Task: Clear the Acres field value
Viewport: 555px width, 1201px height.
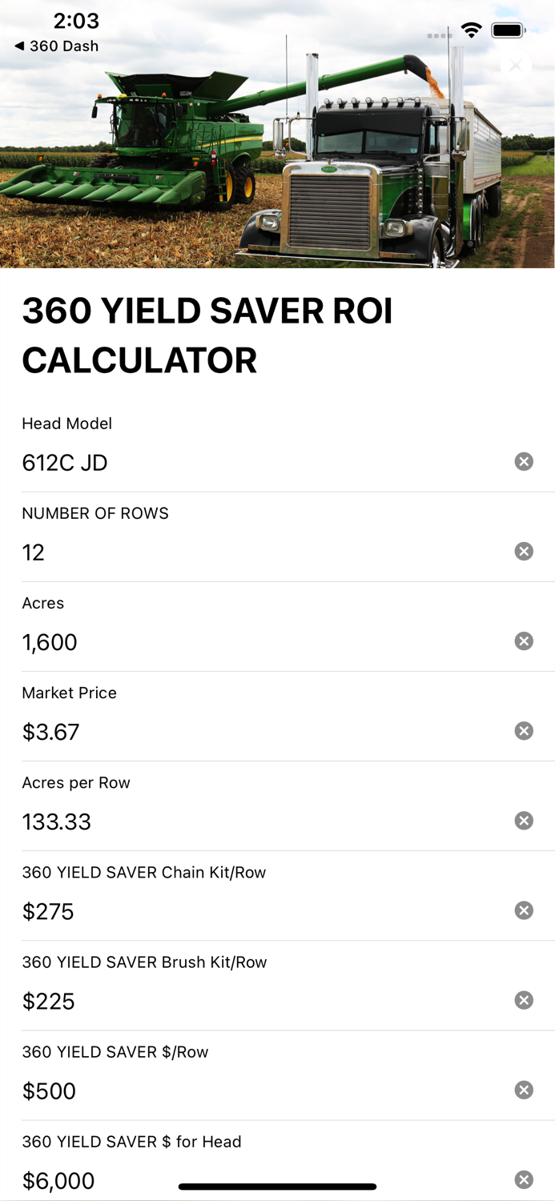Action: [x=525, y=641]
